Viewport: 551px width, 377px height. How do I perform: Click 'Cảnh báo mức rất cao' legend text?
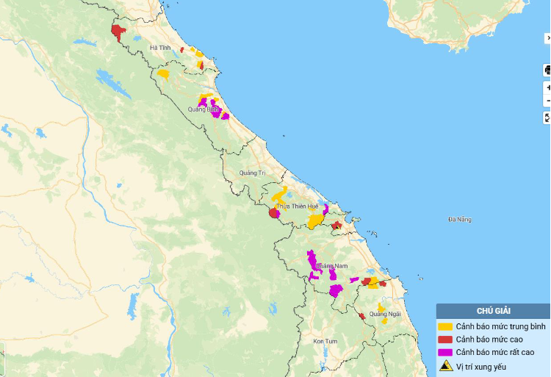pyautogui.click(x=494, y=353)
